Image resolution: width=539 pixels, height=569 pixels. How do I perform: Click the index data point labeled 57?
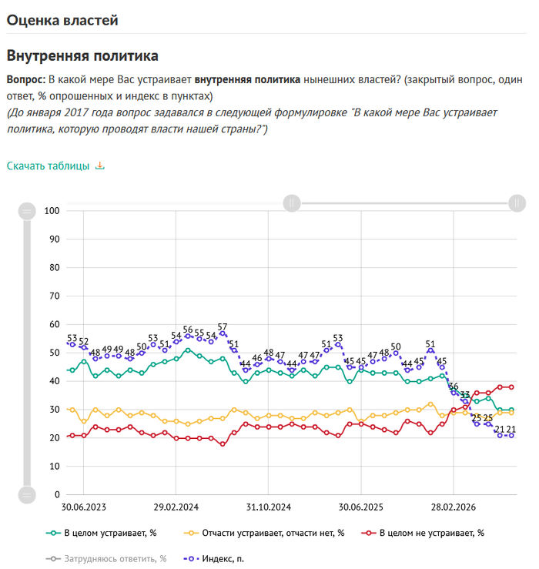pyautogui.click(x=223, y=333)
